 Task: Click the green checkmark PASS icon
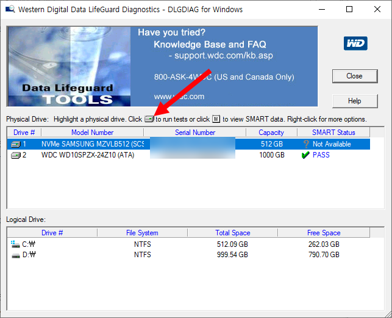(305, 155)
